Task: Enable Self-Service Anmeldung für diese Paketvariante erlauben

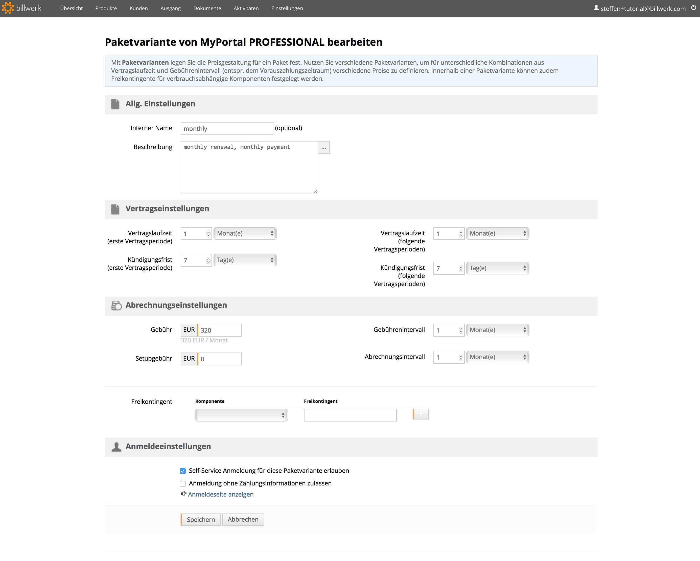Action: [x=183, y=470]
